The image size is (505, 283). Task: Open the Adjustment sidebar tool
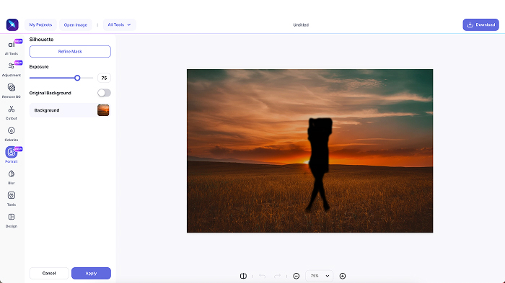coord(12,69)
